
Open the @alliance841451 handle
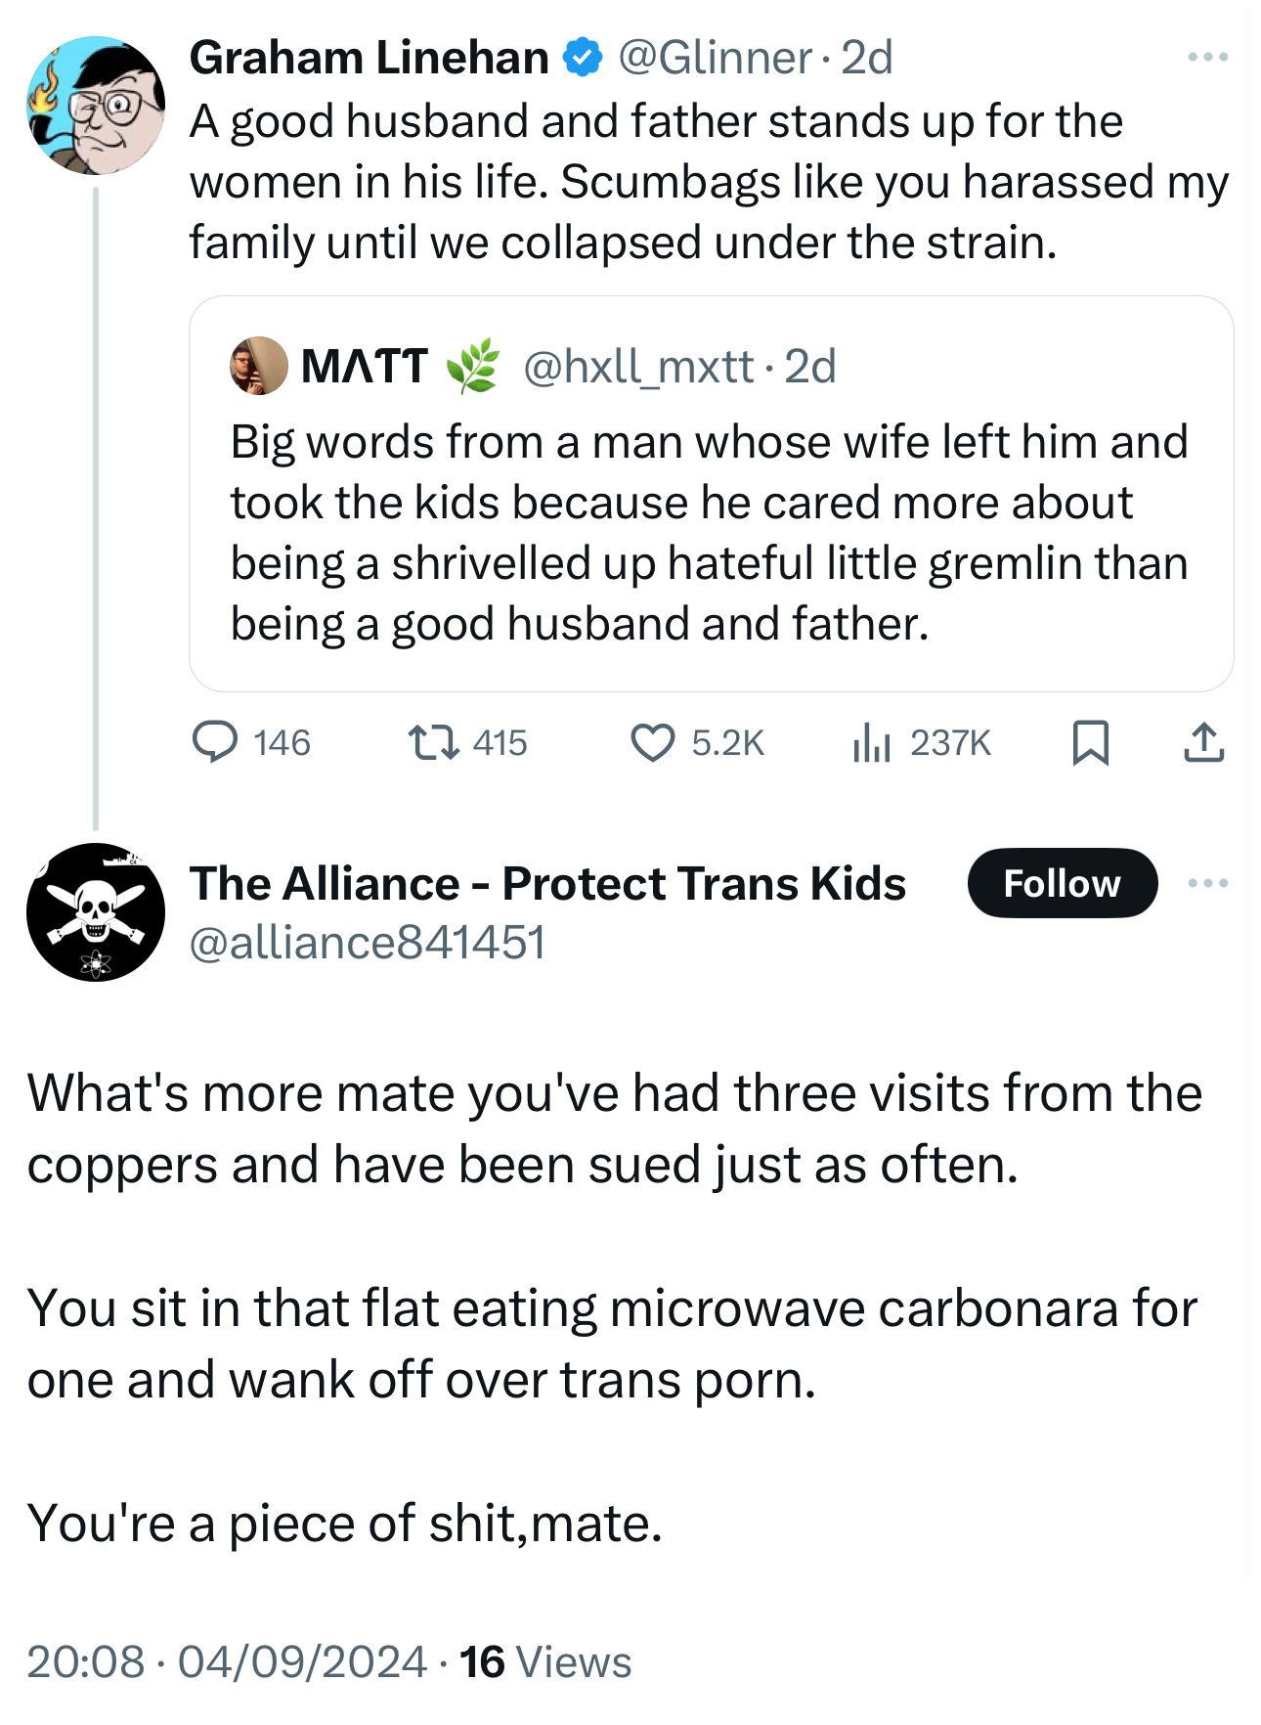pyautogui.click(x=367, y=943)
